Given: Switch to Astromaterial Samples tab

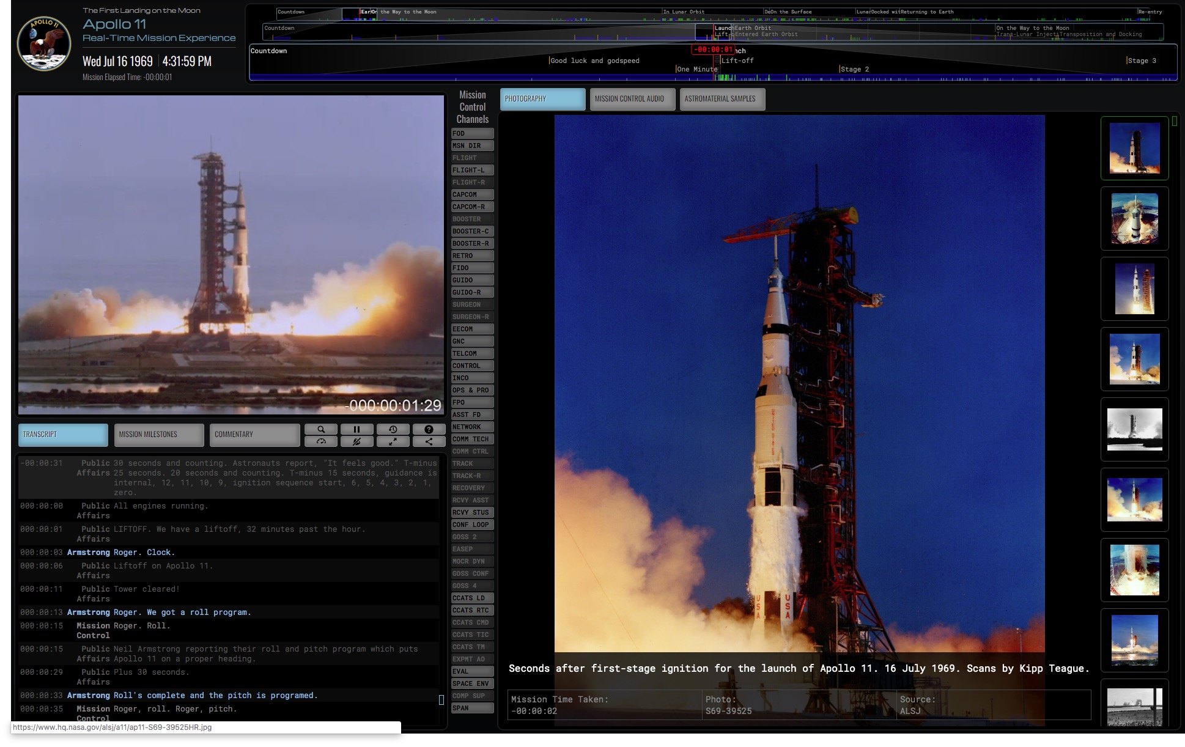Looking at the screenshot, I should tap(722, 99).
